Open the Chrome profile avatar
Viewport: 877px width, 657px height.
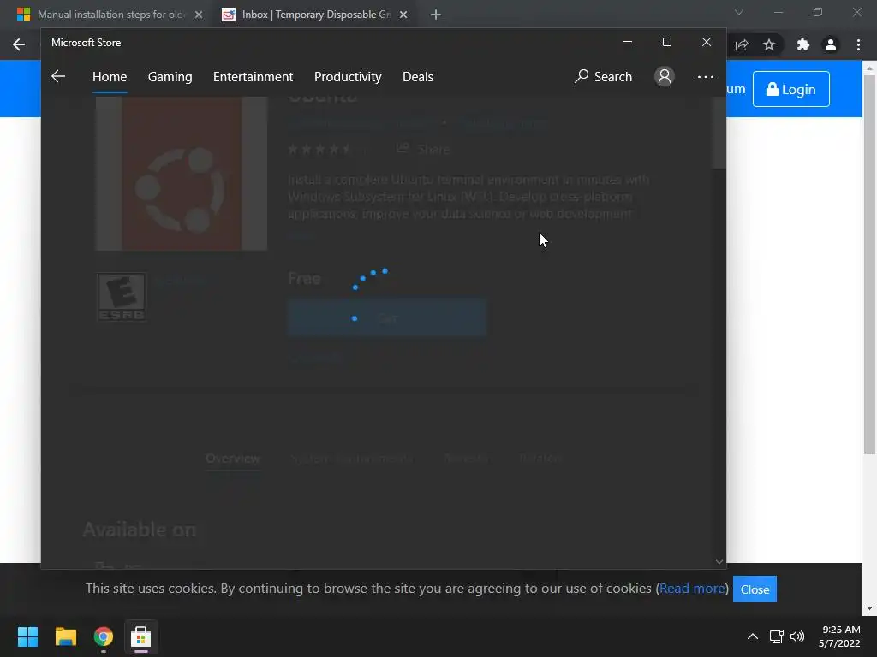pyautogui.click(x=831, y=44)
